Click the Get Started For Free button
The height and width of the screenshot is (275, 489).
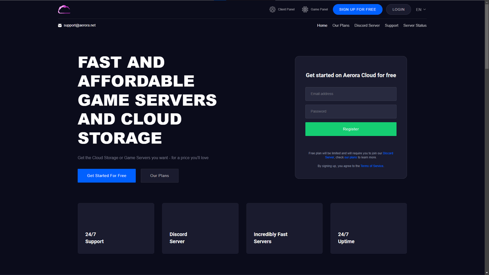click(x=107, y=176)
